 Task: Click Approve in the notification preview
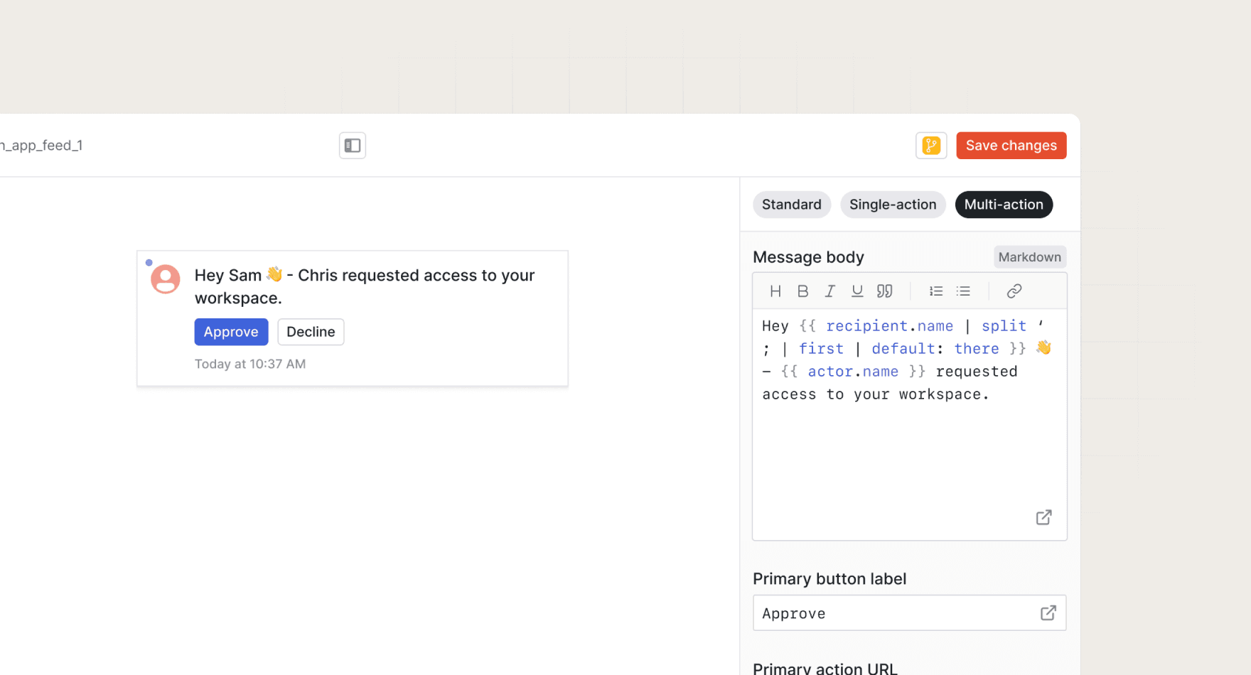point(231,332)
